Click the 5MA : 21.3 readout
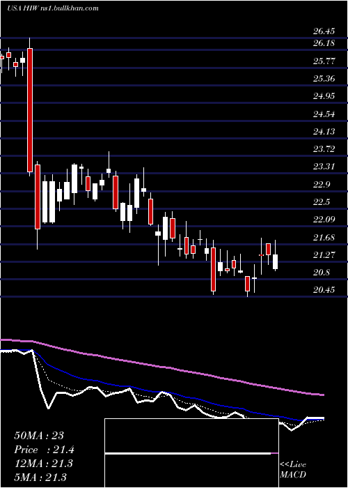The image size is (348, 488). click(40, 477)
